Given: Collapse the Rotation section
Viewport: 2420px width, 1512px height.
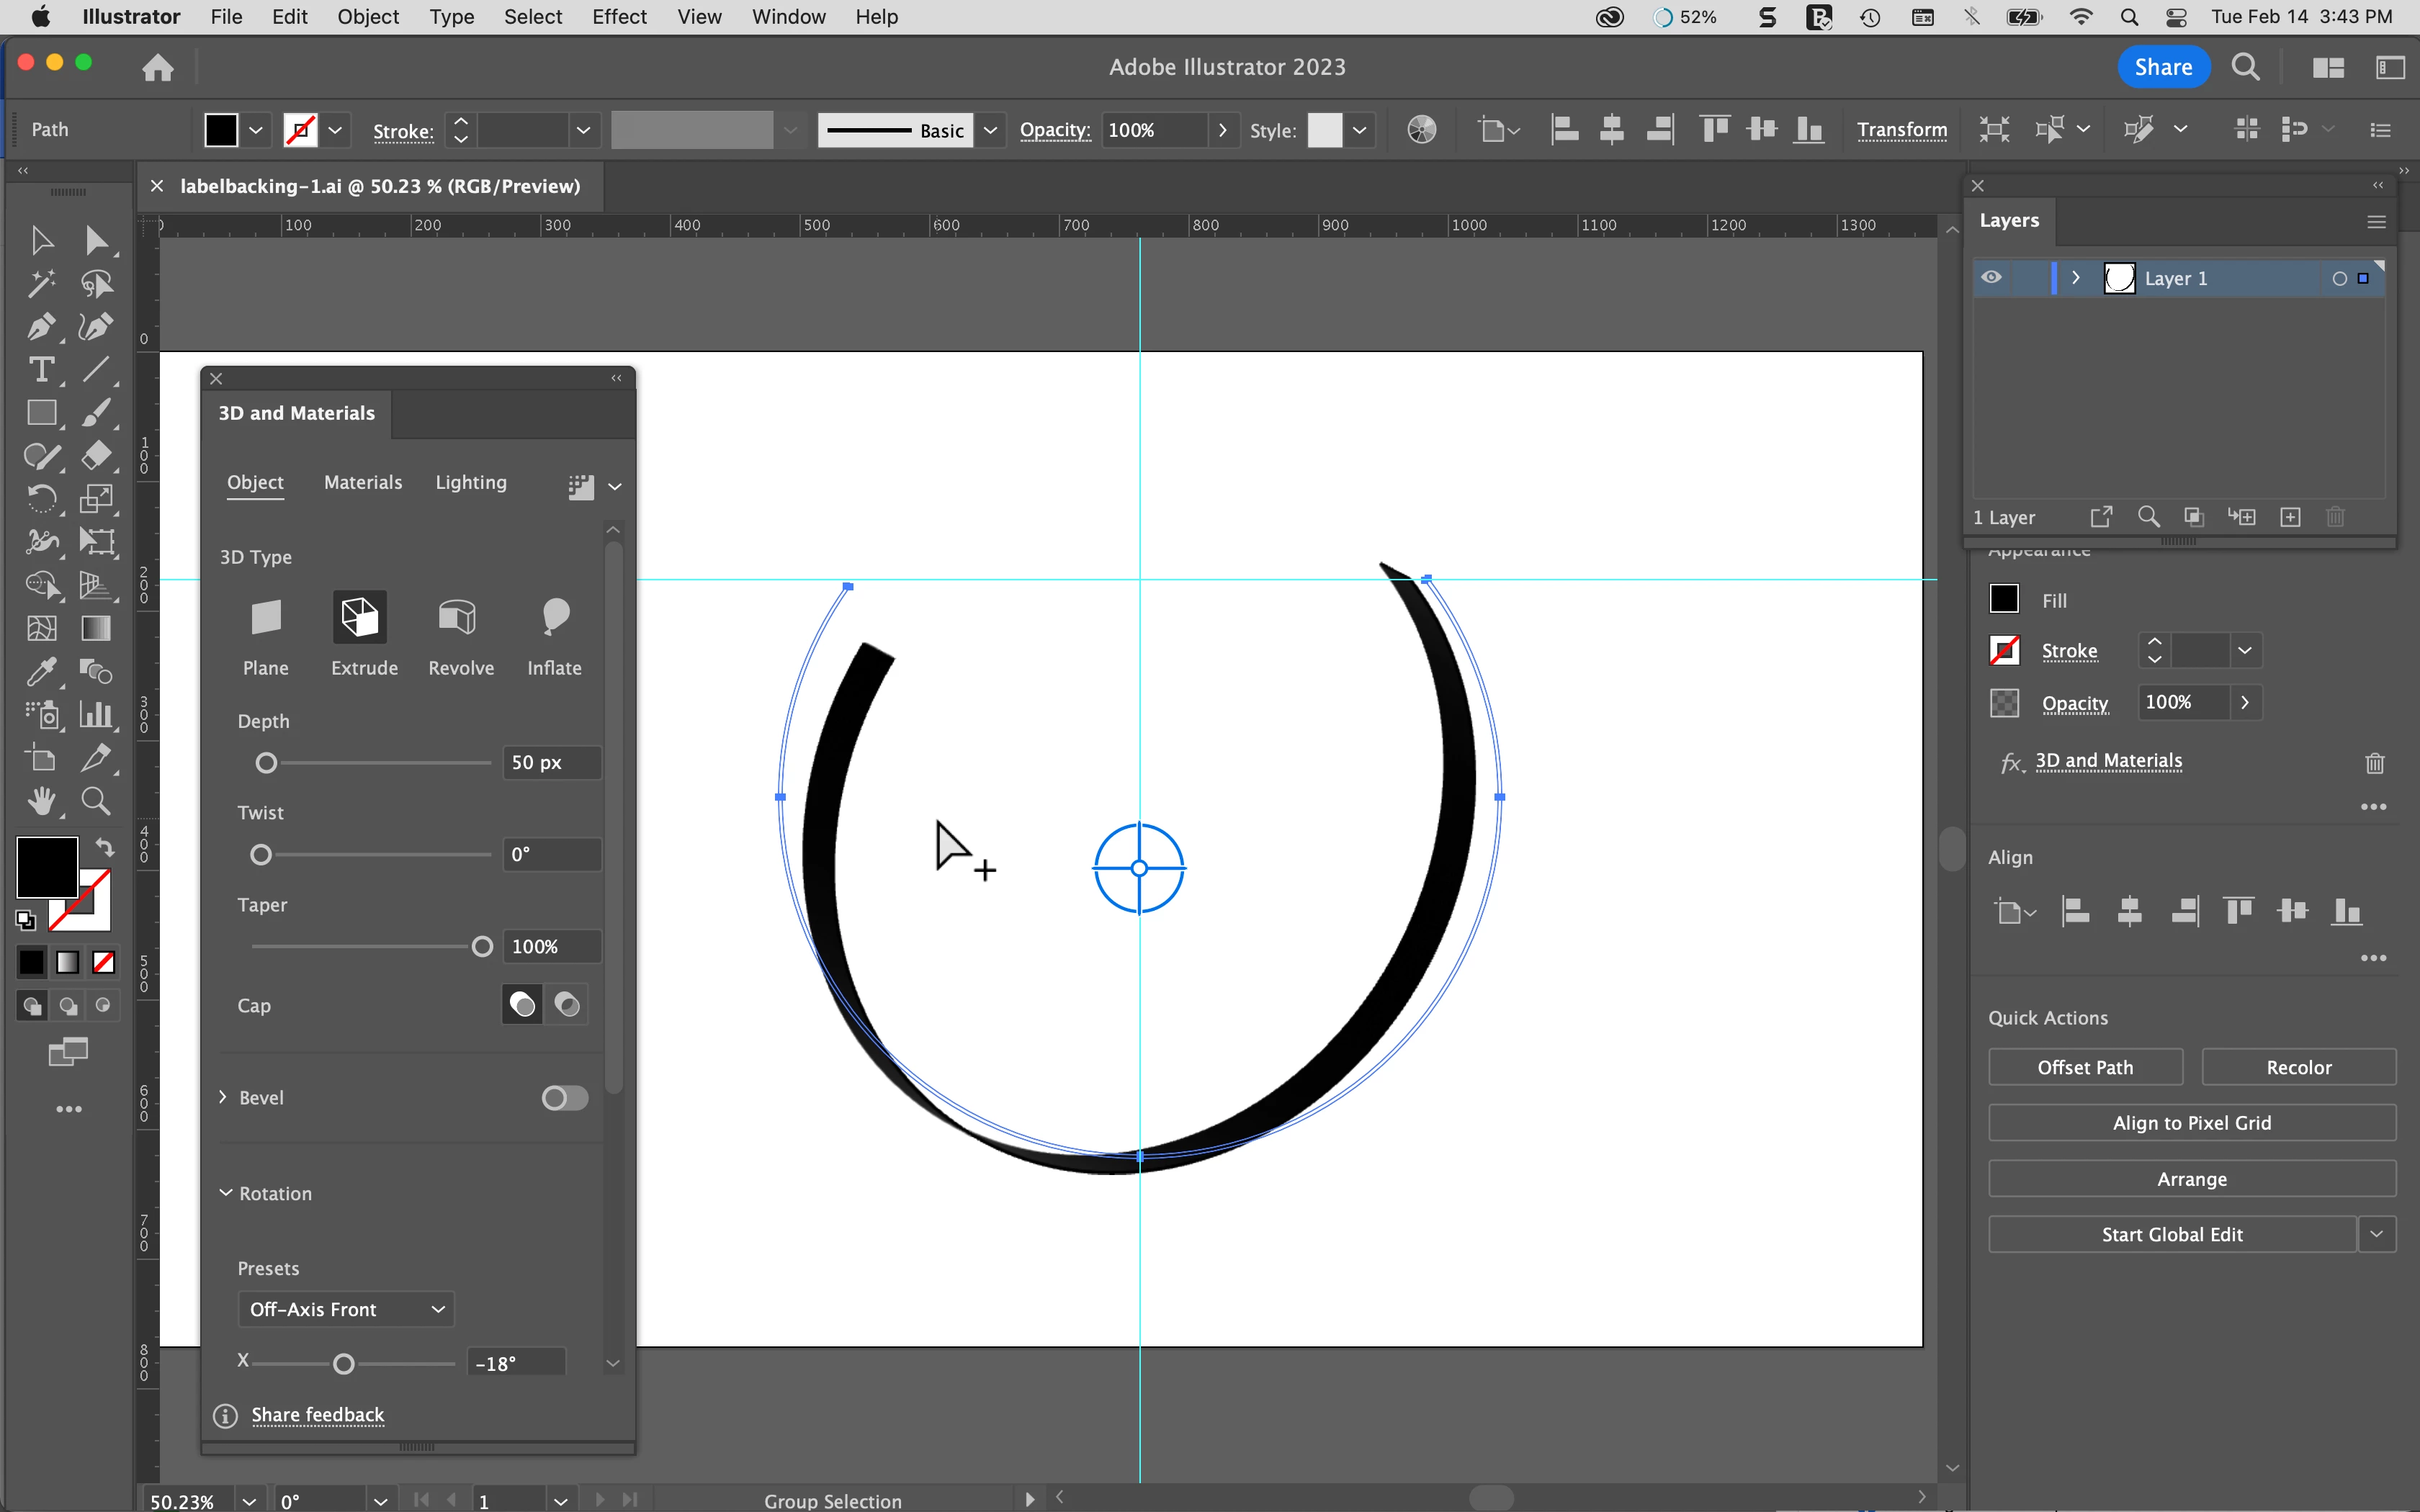Looking at the screenshot, I should click(226, 1193).
